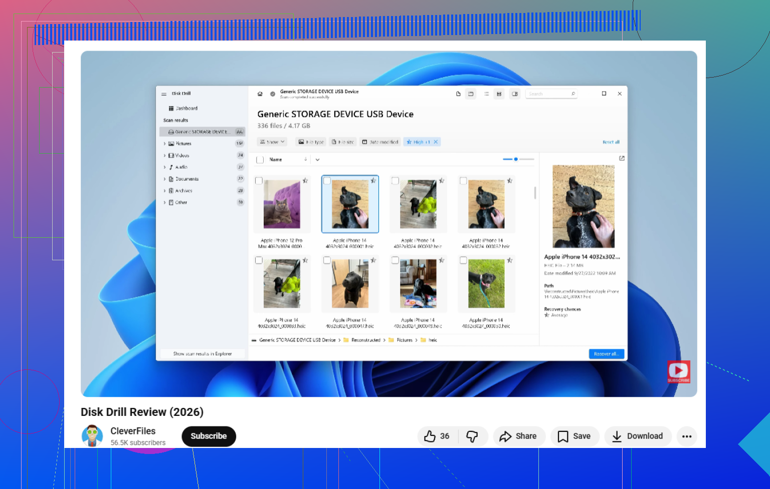This screenshot has height=489, width=770.
Task: Download the video
Action: pyautogui.click(x=638, y=436)
